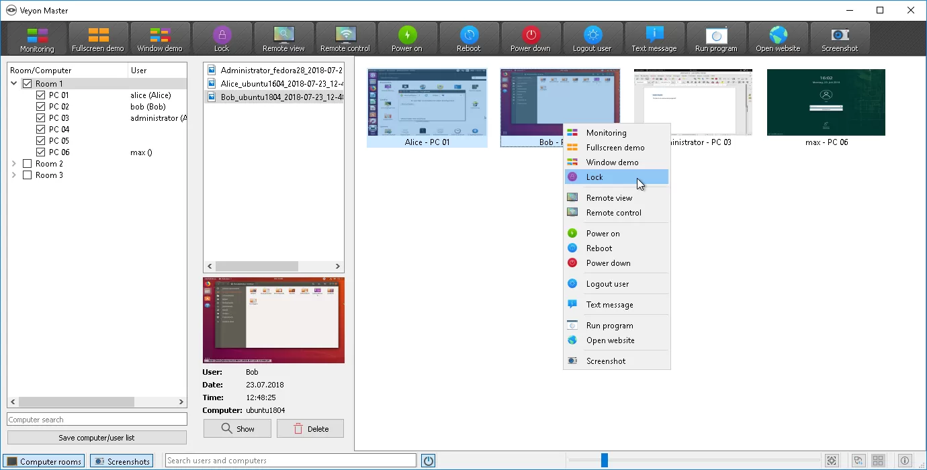Delete the selected screenshot
927x470 pixels.
click(x=310, y=428)
